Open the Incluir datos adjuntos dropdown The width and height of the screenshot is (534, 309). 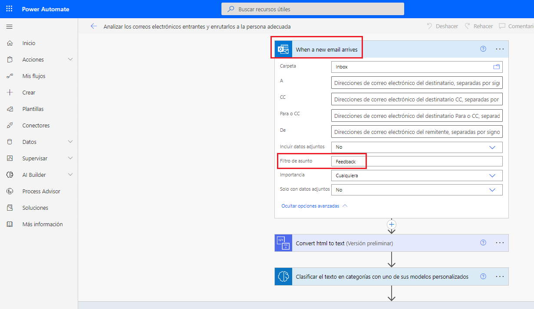pyautogui.click(x=417, y=147)
